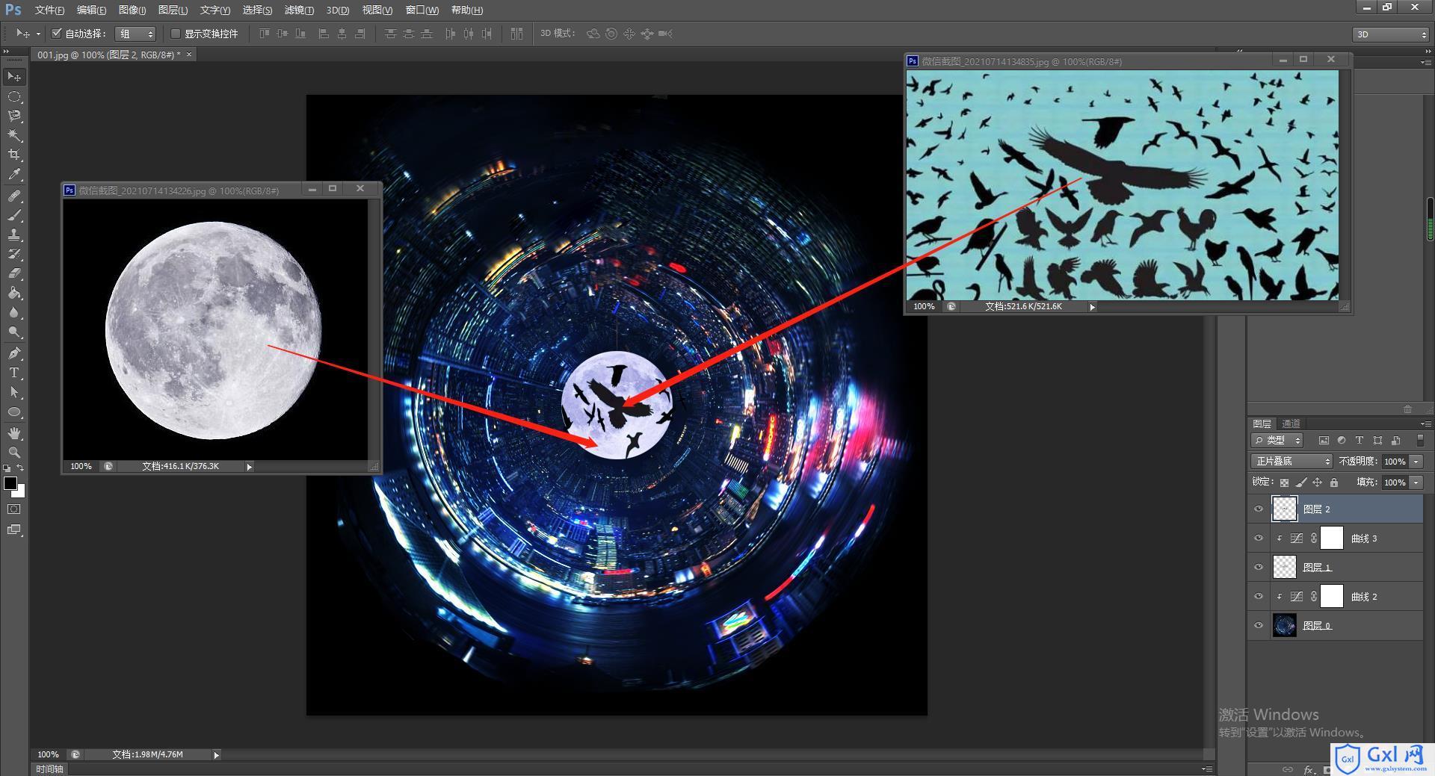Filter layers by pixel layers icon
The image size is (1435, 776).
[x=1324, y=441]
